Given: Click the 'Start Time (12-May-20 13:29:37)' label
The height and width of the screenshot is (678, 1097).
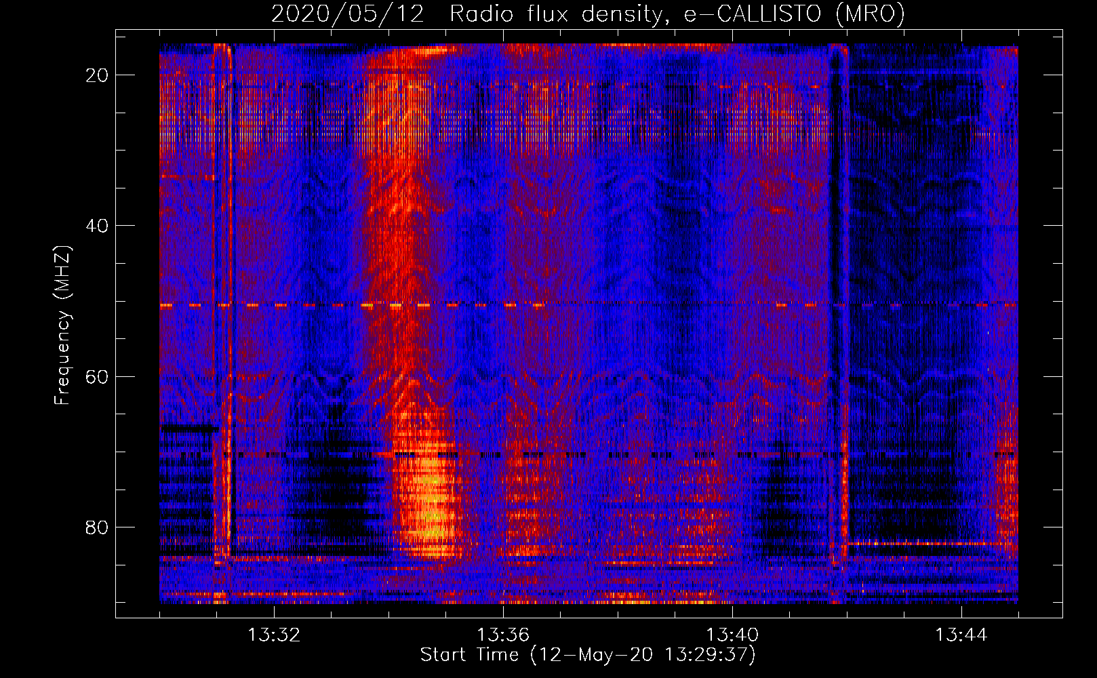Looking at the screenshot, I should (588, 655).
